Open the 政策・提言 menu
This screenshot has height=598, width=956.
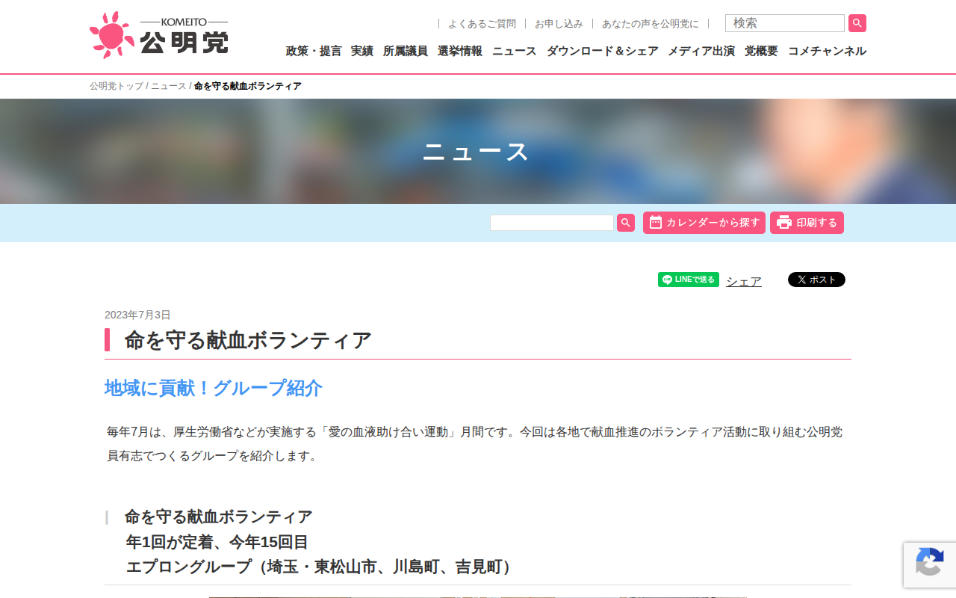[314, 51]
